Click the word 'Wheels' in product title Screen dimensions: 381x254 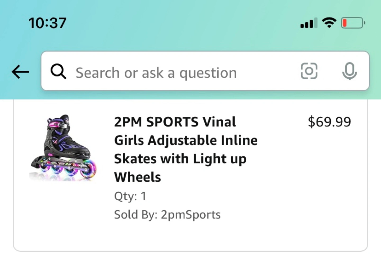click(x=138, y=177)
